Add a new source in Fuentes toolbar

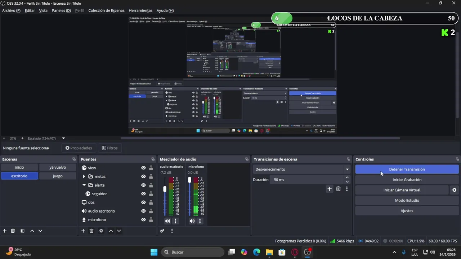pos(83,231)
